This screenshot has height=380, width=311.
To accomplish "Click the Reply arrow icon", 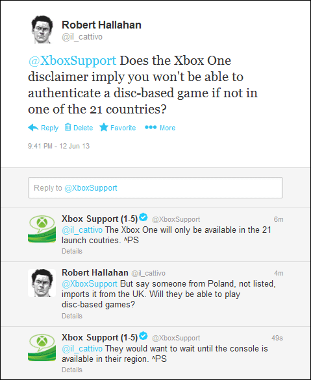I will pos(33,128).
